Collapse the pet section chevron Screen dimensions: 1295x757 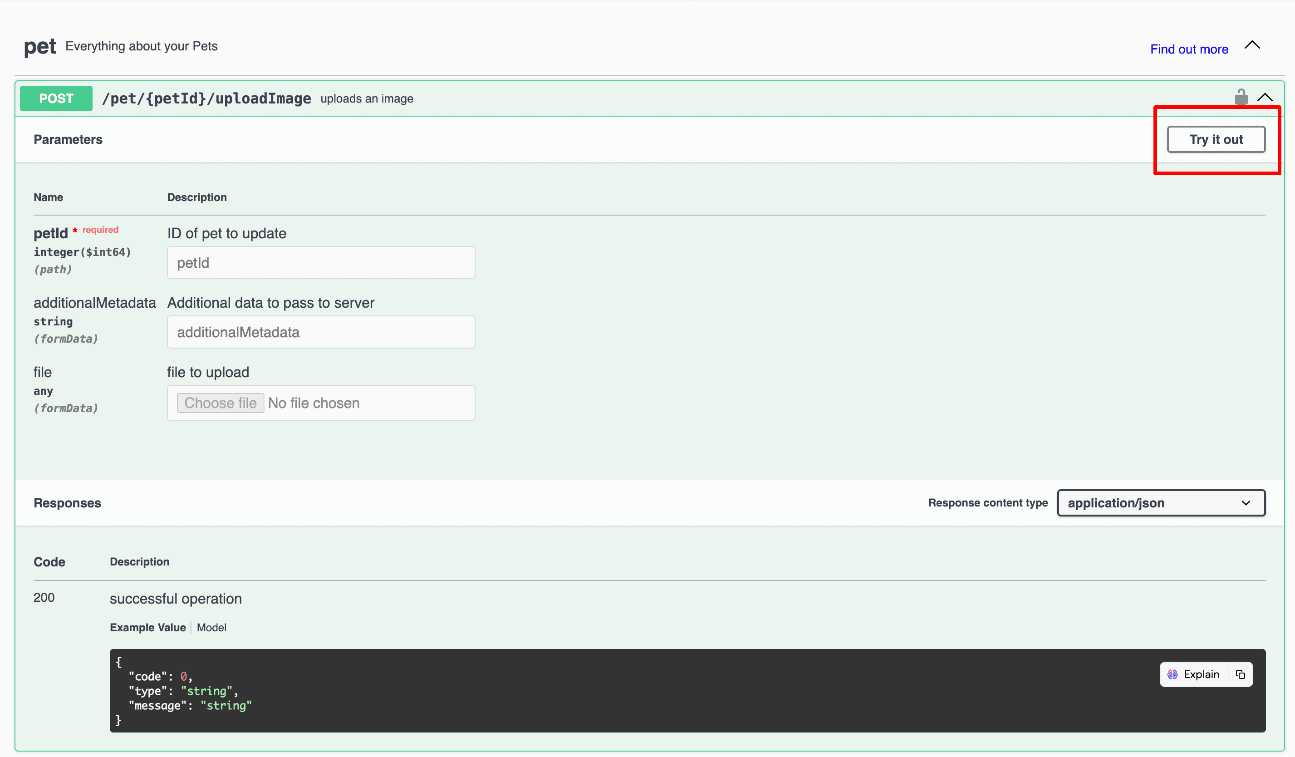click(x=1252, y=45)
